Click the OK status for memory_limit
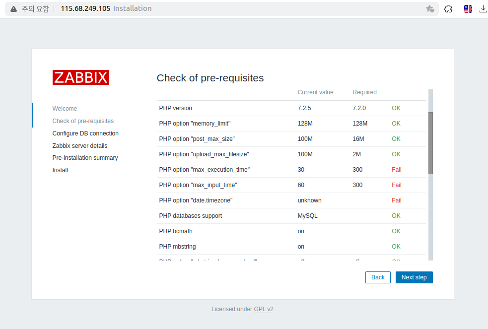This screenshot has height=329, width=488. [396, 124]
